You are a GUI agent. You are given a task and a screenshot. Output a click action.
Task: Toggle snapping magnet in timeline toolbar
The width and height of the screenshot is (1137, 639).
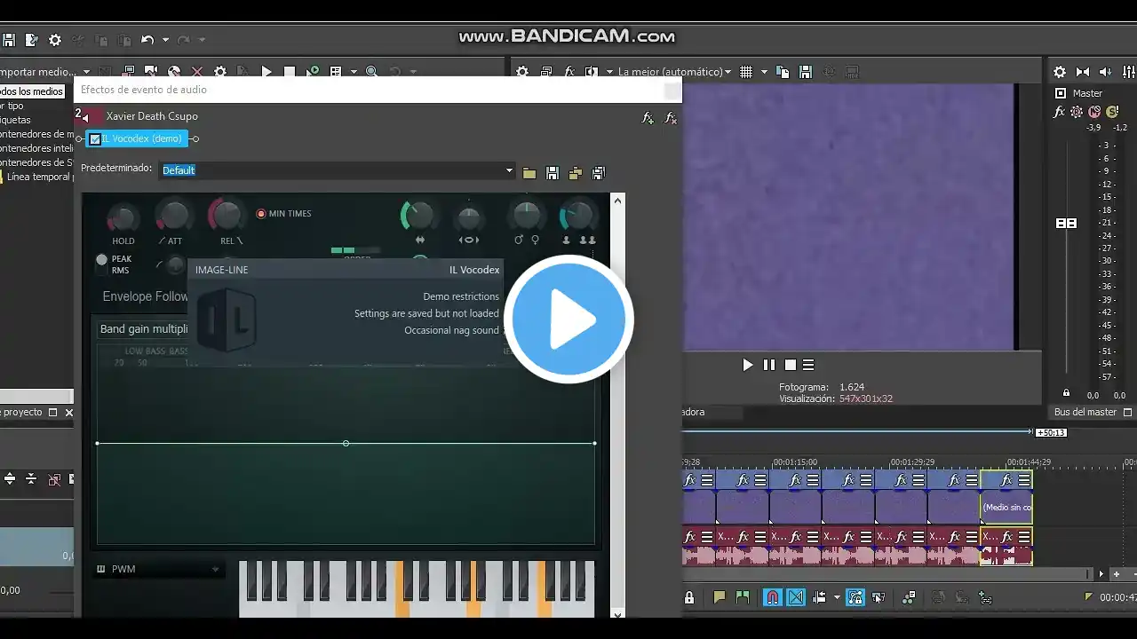tap(773, 597)
